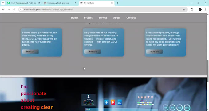Click the five-star rating graphic
Image resolution: width=209 pixels, height=111 pixels.
pyautogui.click(x=145, y=97)
